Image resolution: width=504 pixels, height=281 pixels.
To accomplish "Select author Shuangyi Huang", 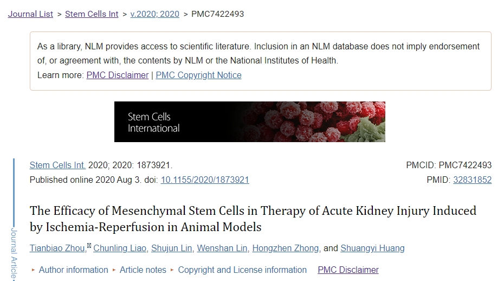I will [372, 248].
